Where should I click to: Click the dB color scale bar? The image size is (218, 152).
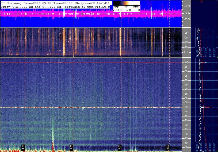(x=127, y=3)
